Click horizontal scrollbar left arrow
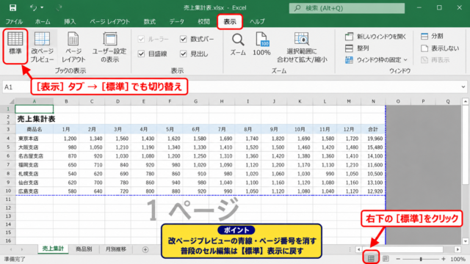The width and height of the screenshot is (470, 264). [358, 249]
